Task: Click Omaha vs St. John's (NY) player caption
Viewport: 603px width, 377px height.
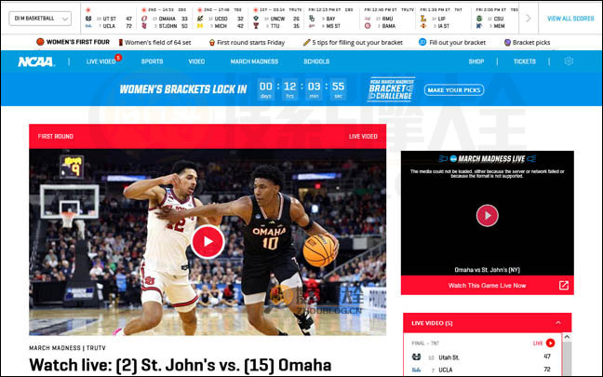Action: point(488,270)
